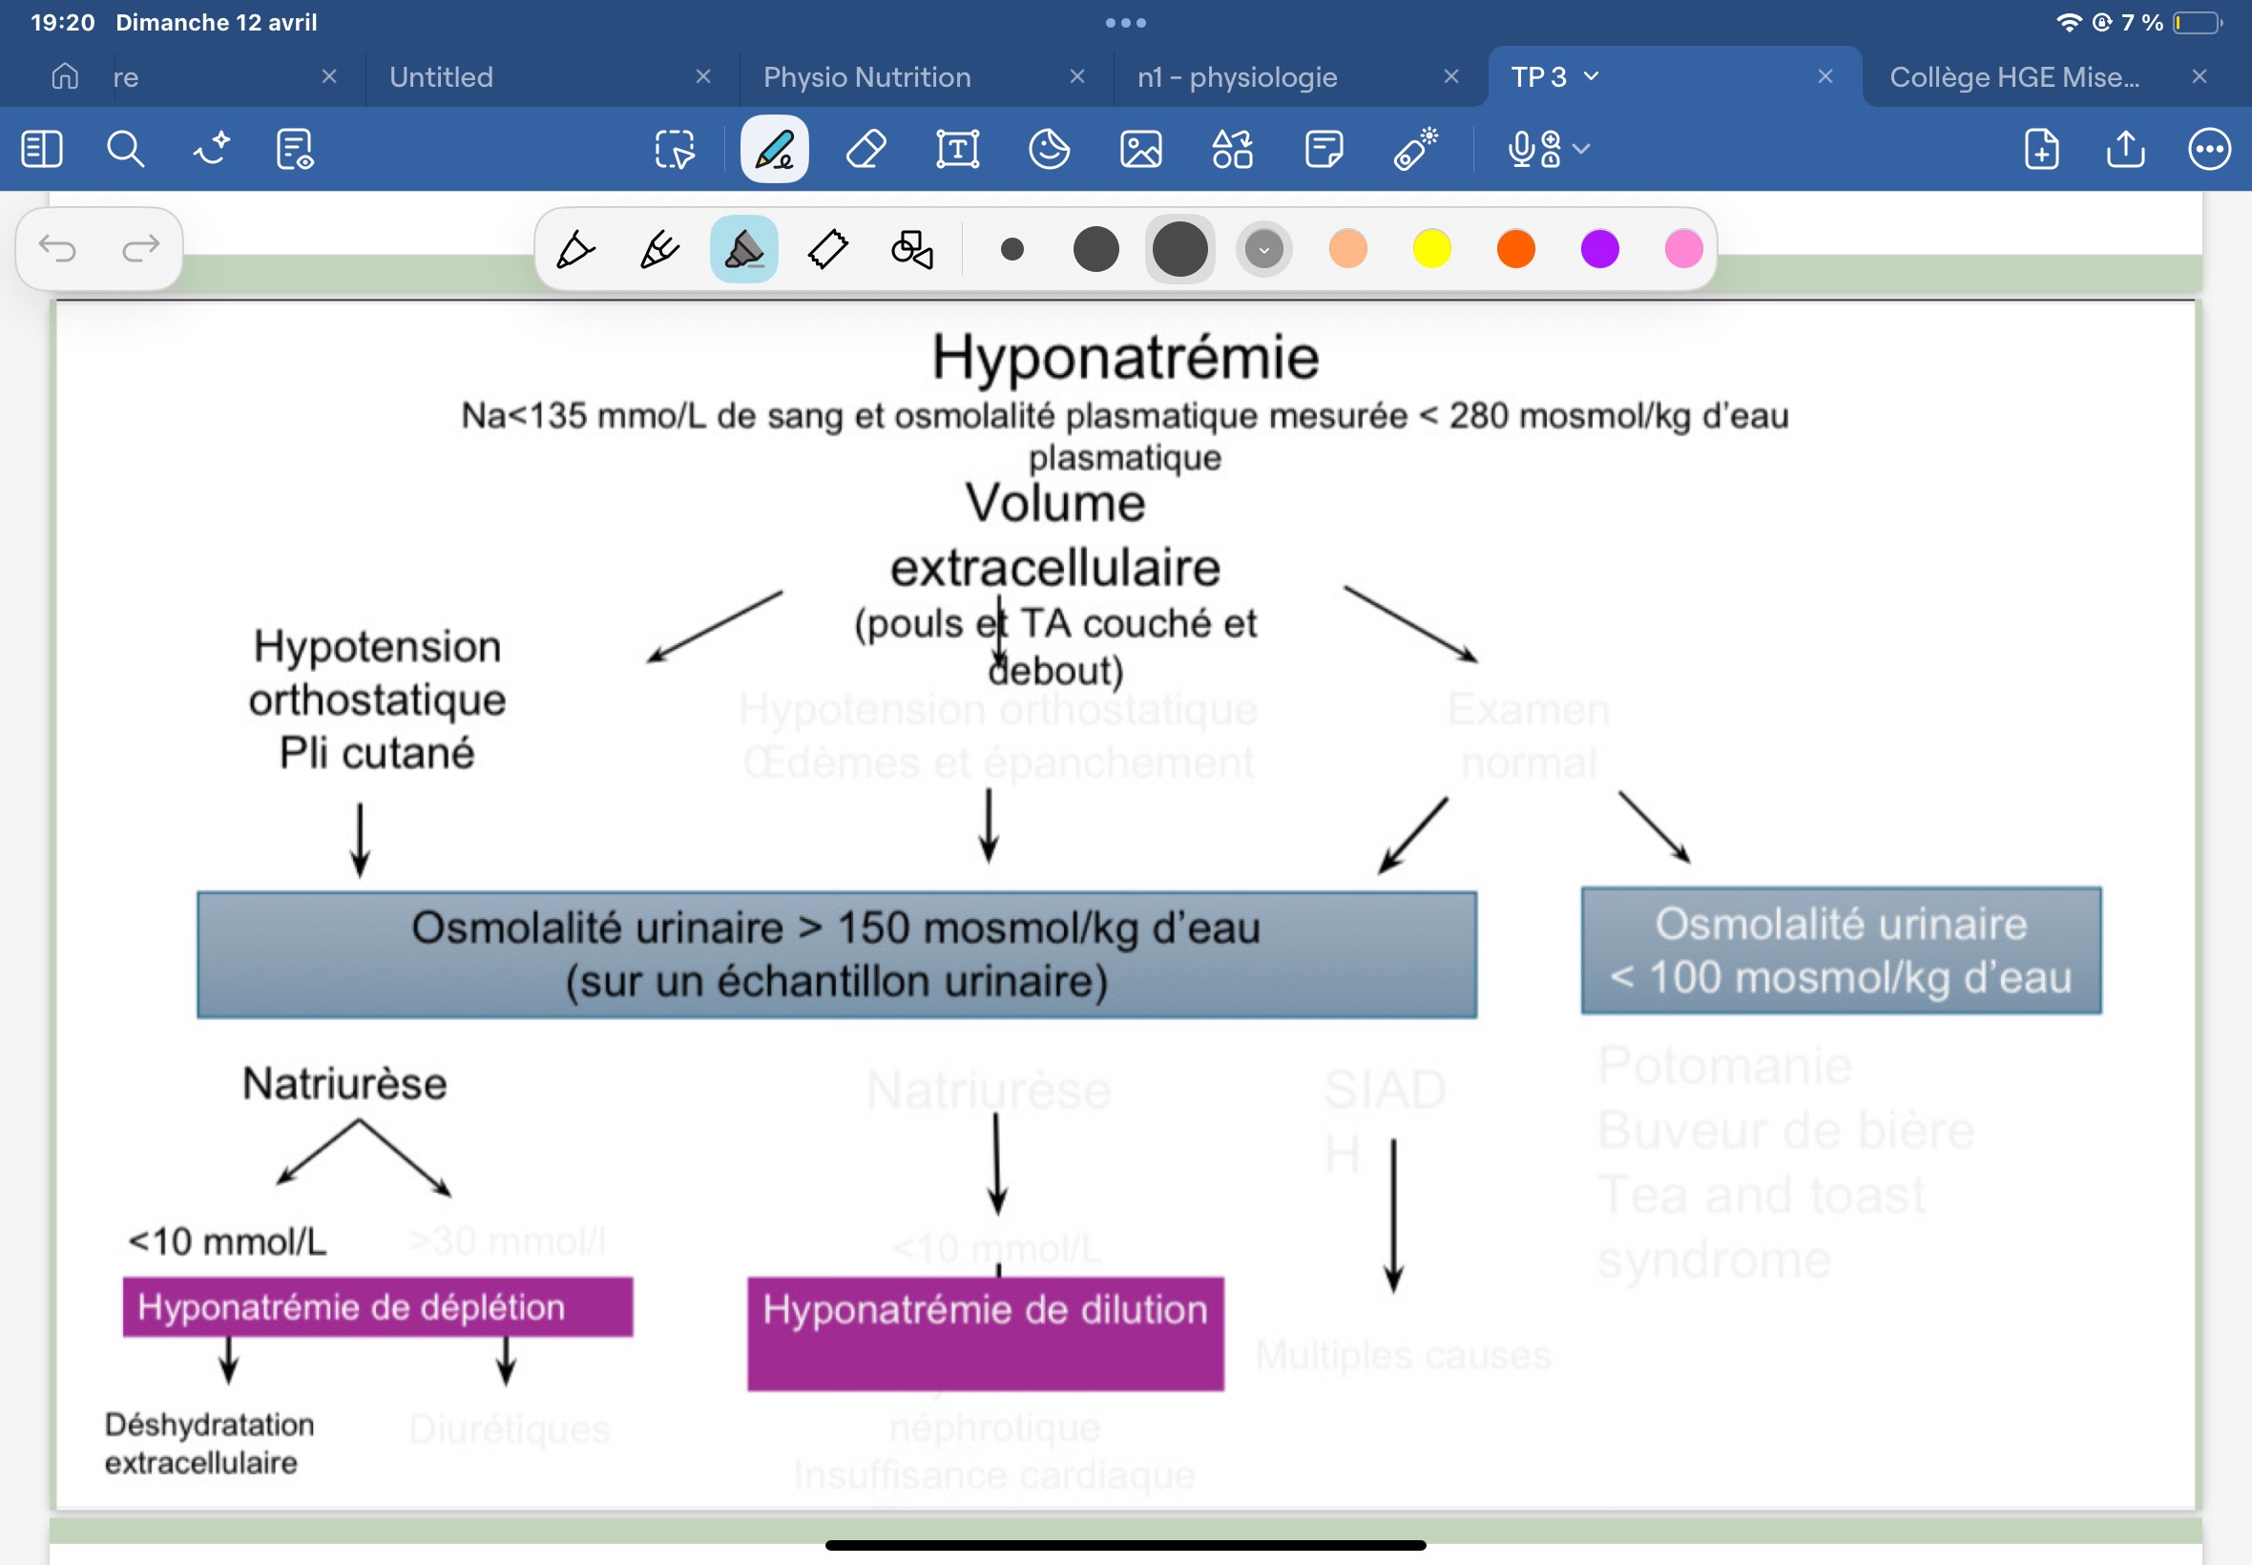Choose the purple color swatch
The width and height of the screenshot is (2252, 1565).
point(1599,250)
